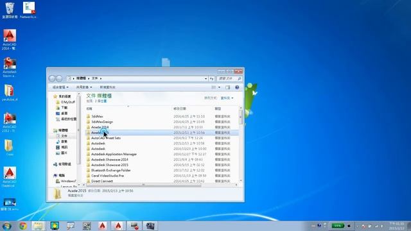Select the Corel VideoStudio Pro folder
The width and height of the screenshot is (411, 231).
coord(162,176)
